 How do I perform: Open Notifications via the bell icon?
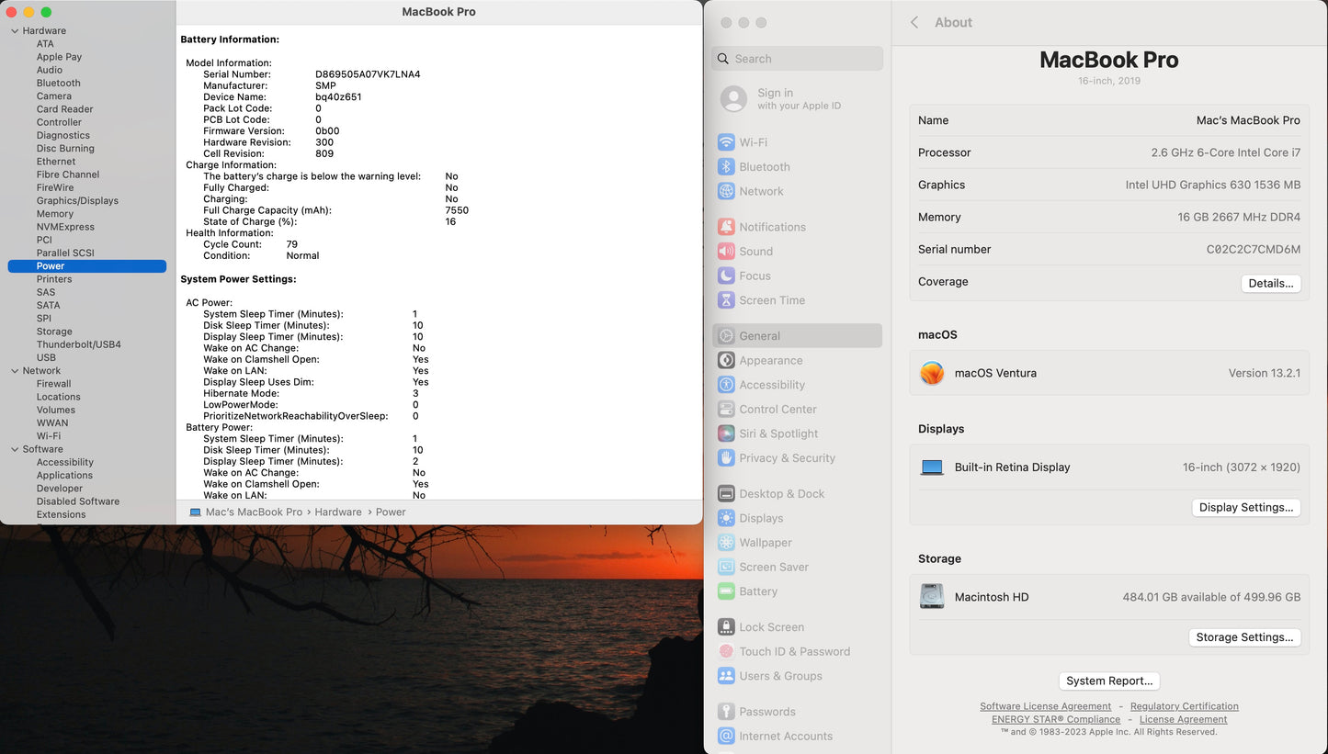[726, 227]
